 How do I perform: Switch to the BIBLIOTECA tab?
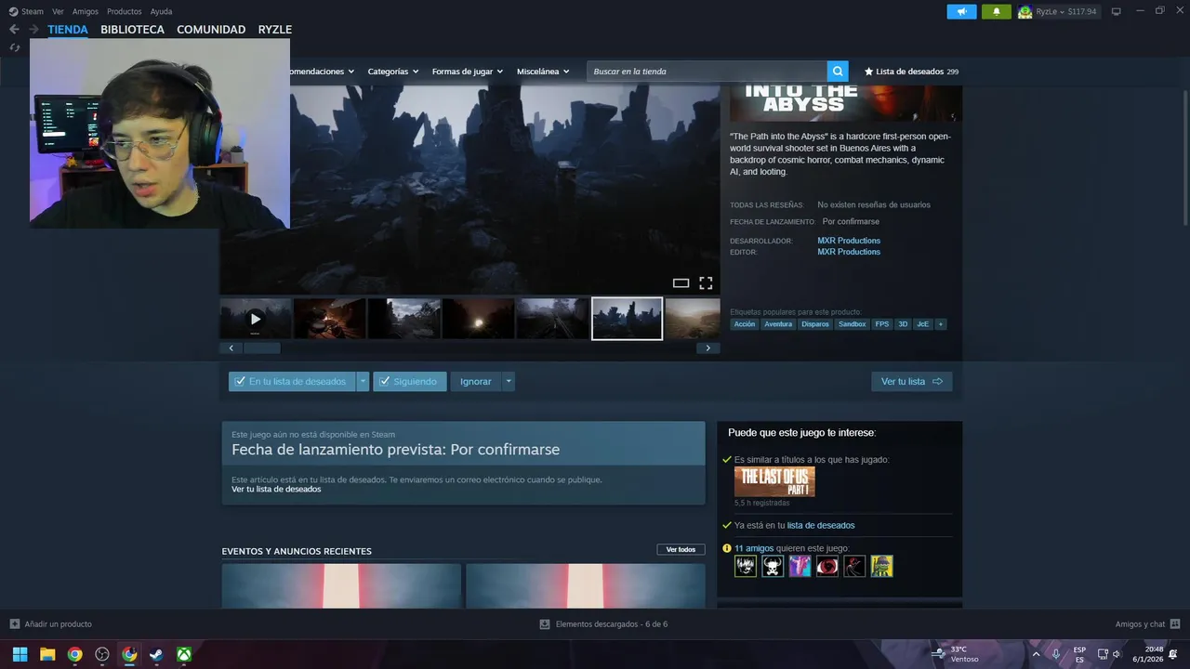click(132, 30)
